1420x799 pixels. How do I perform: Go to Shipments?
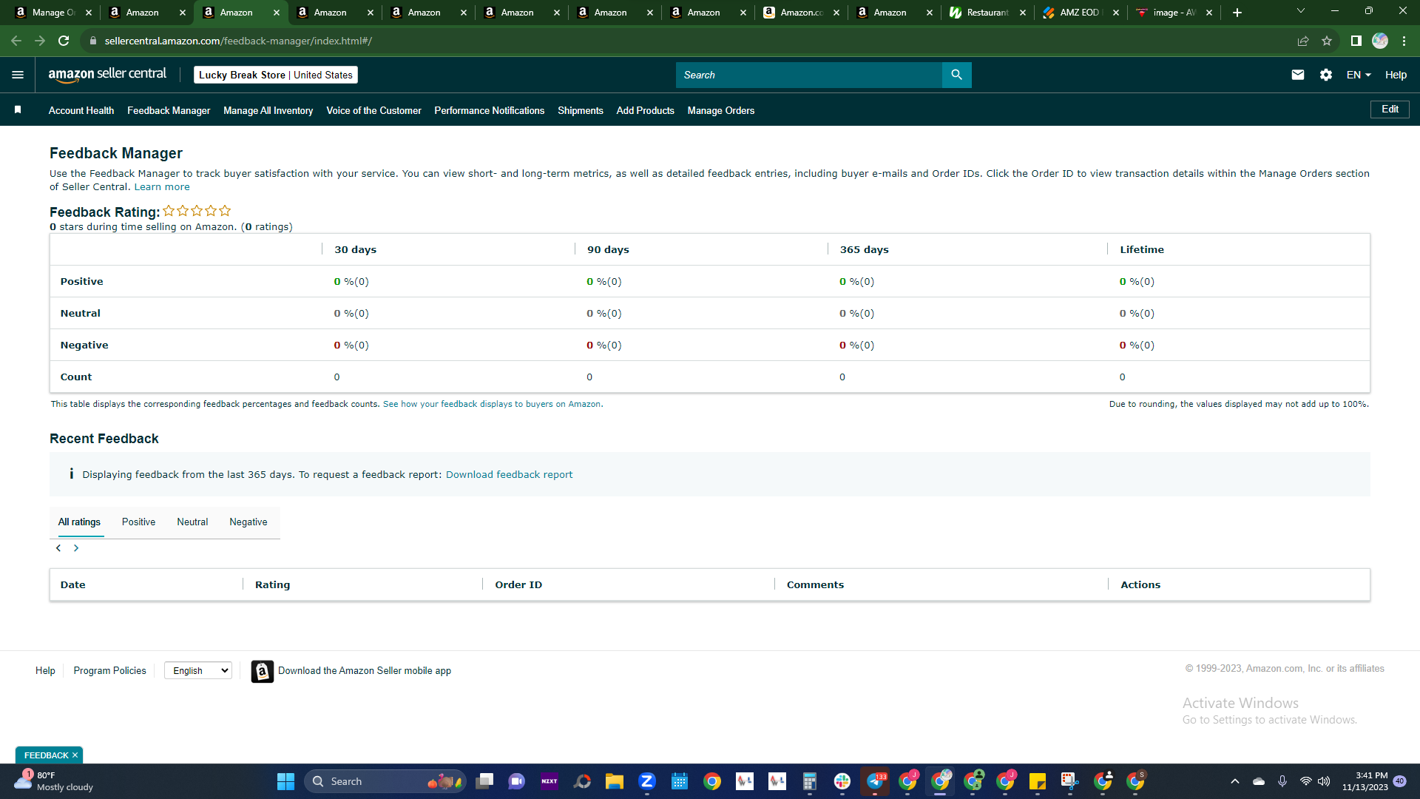[x=581, y=110]
